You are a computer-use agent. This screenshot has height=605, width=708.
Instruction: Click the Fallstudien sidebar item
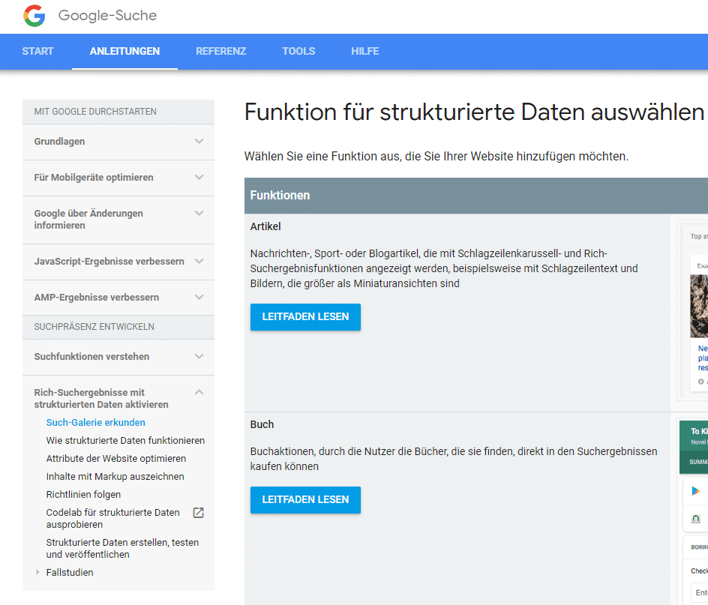[x=70, y=573]
